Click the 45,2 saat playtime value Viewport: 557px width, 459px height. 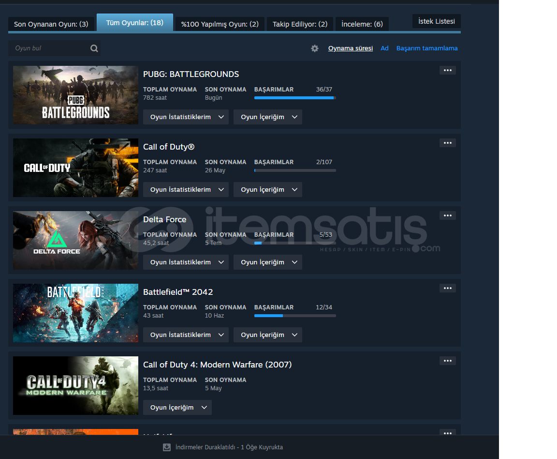click(156, 243)
